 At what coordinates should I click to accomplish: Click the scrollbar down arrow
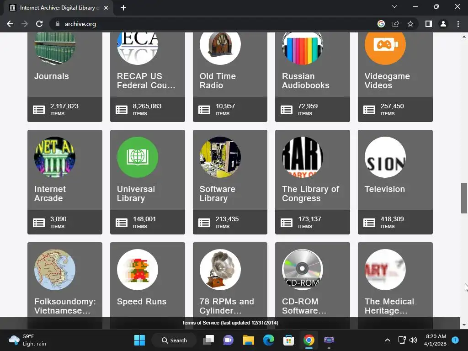464,325
